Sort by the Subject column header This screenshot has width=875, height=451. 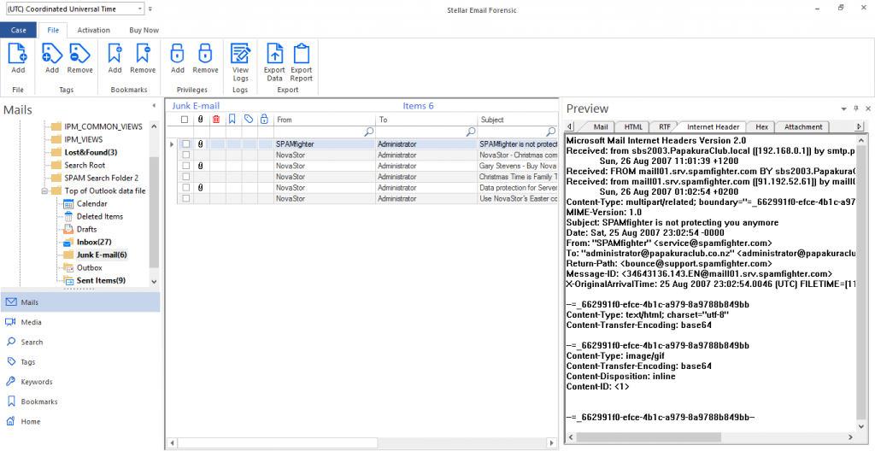[517, 120]
